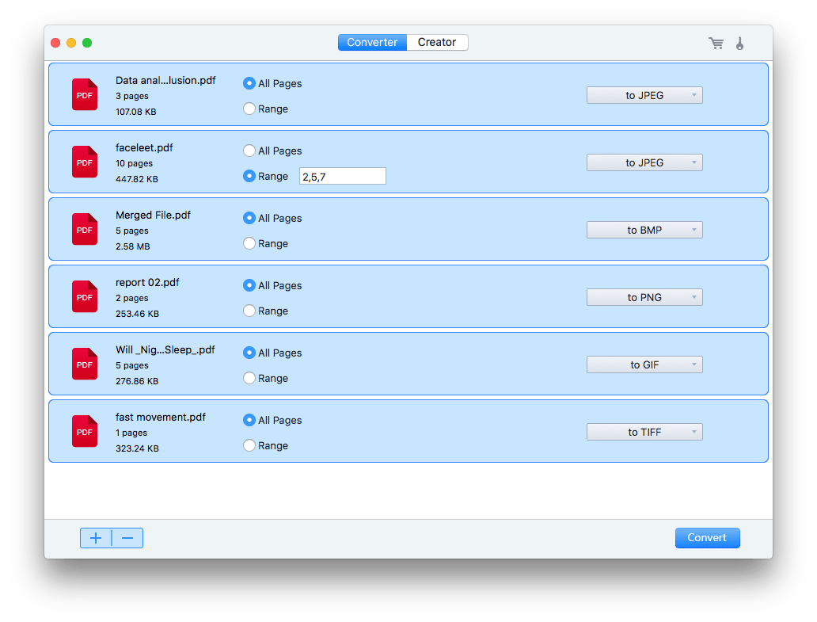Select All Pages for faceleet.pdf
This screenshot has height=622, width=817.
pos(249,151)
